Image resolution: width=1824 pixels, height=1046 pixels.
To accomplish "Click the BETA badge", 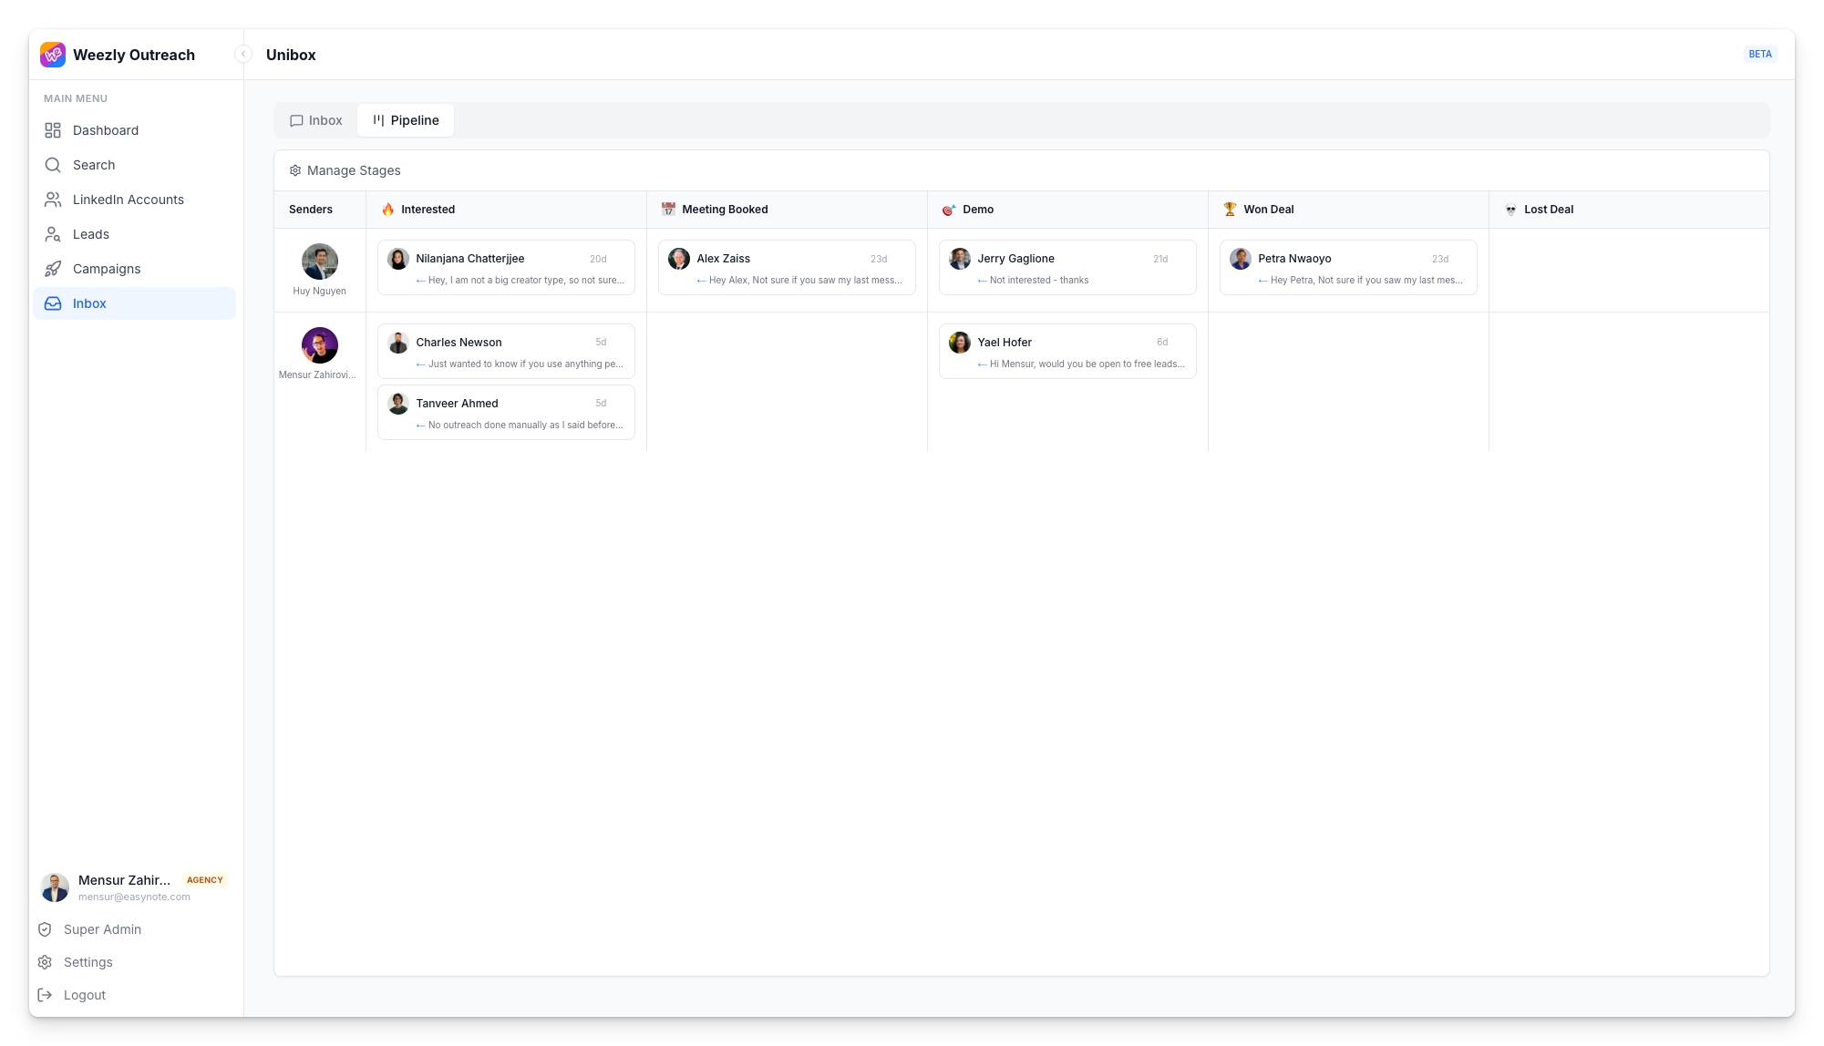I will [1760, 55].
